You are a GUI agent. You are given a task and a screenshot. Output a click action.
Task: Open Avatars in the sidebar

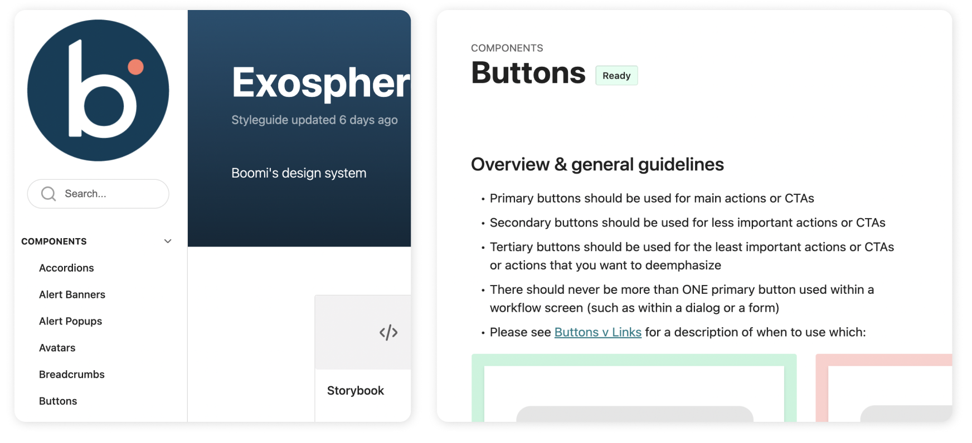click(57, 348)
